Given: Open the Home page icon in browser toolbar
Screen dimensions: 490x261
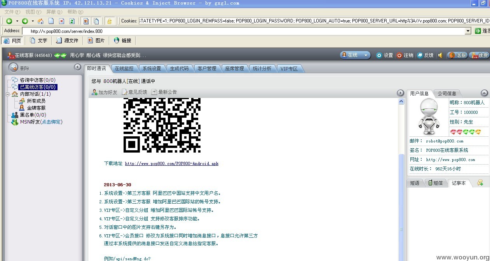Looking at the screenshot, I should 40,21.
